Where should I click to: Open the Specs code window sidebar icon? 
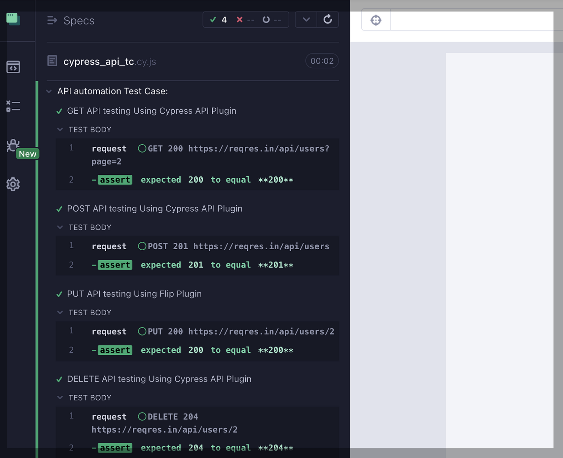(13, 67)
